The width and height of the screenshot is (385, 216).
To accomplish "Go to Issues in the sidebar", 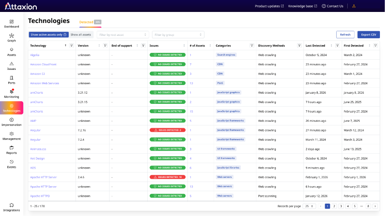I will point(12,66).
